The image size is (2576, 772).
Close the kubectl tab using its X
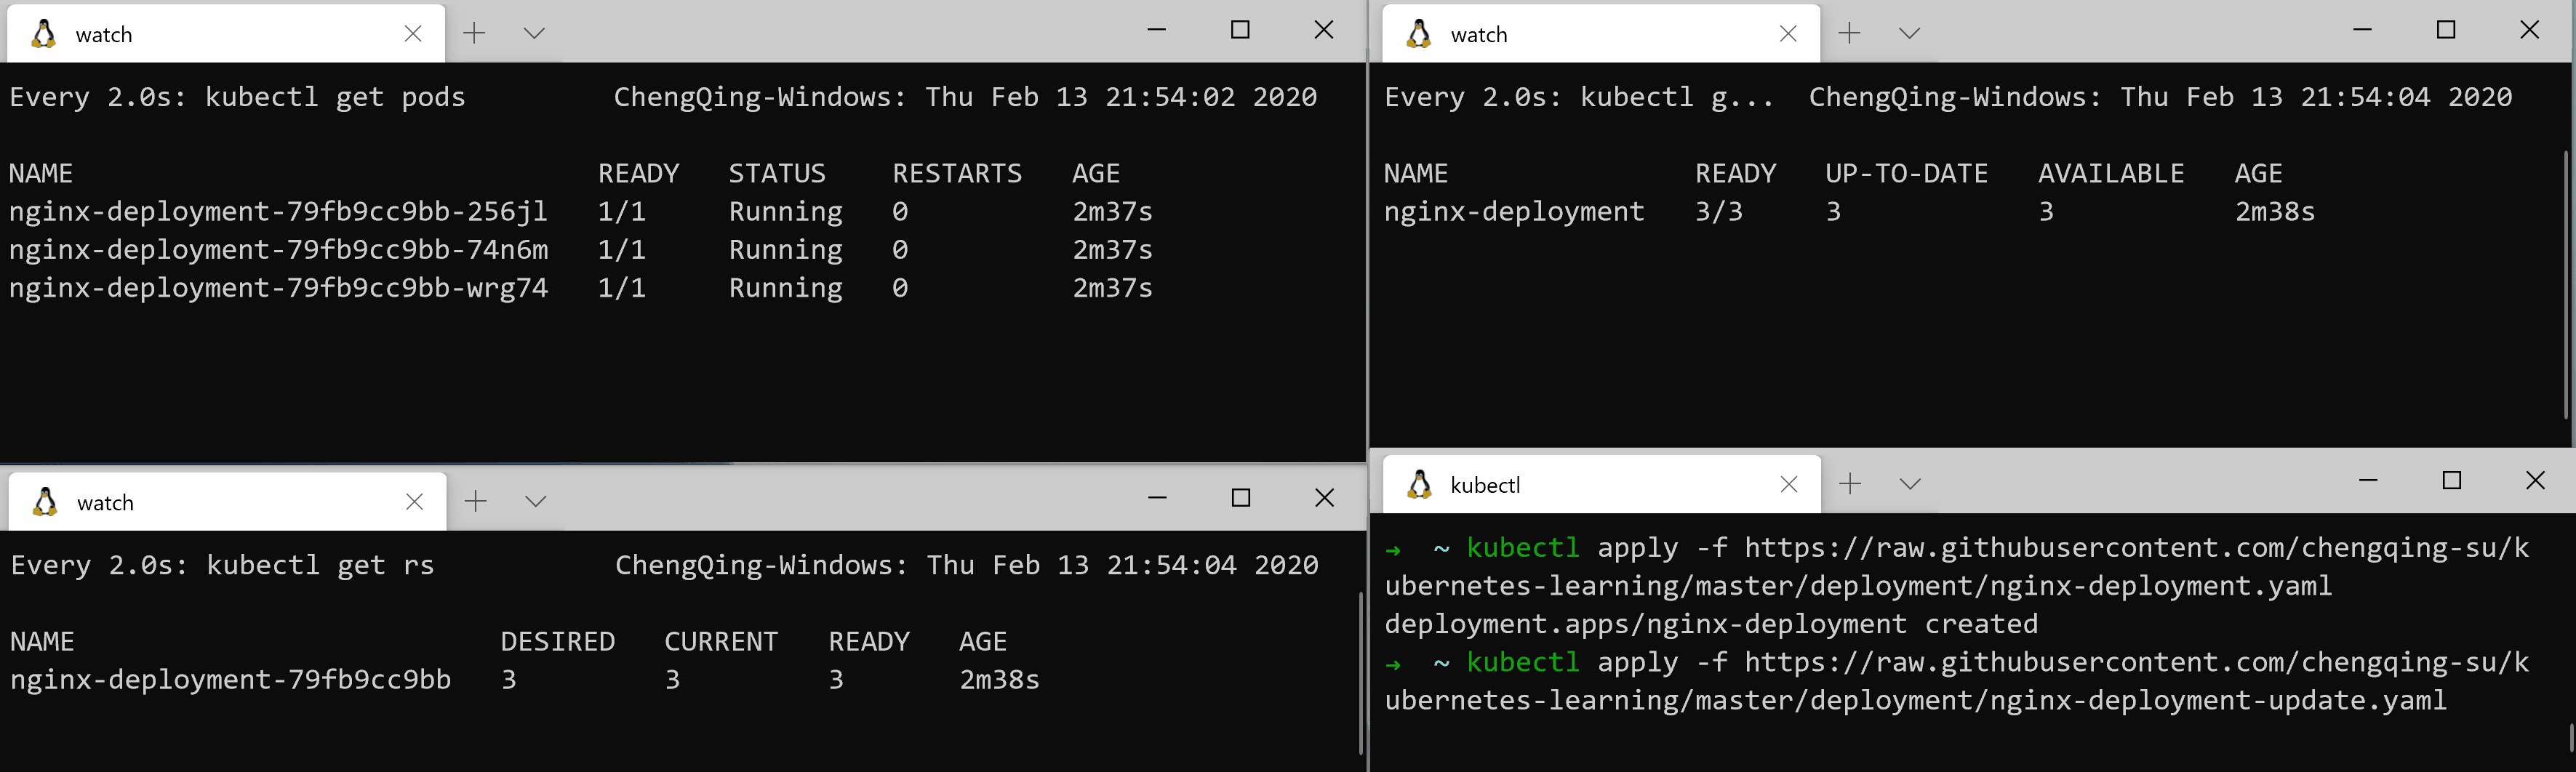tap(1789, 485)
